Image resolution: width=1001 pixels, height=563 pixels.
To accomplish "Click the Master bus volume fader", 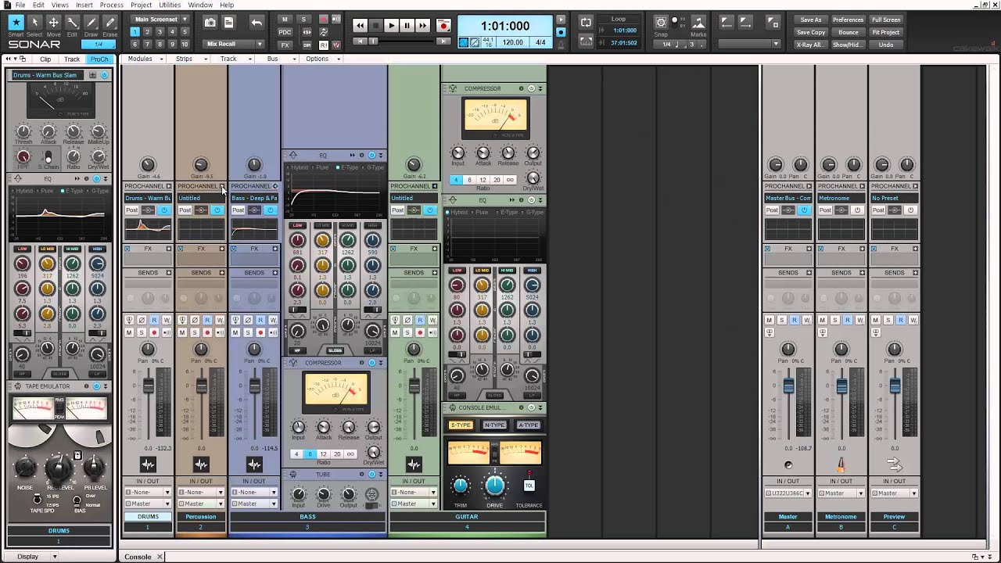I will click(788, 386).
